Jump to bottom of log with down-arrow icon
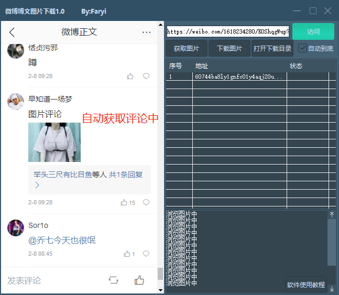The image size is (339, 295). point(332,289)
